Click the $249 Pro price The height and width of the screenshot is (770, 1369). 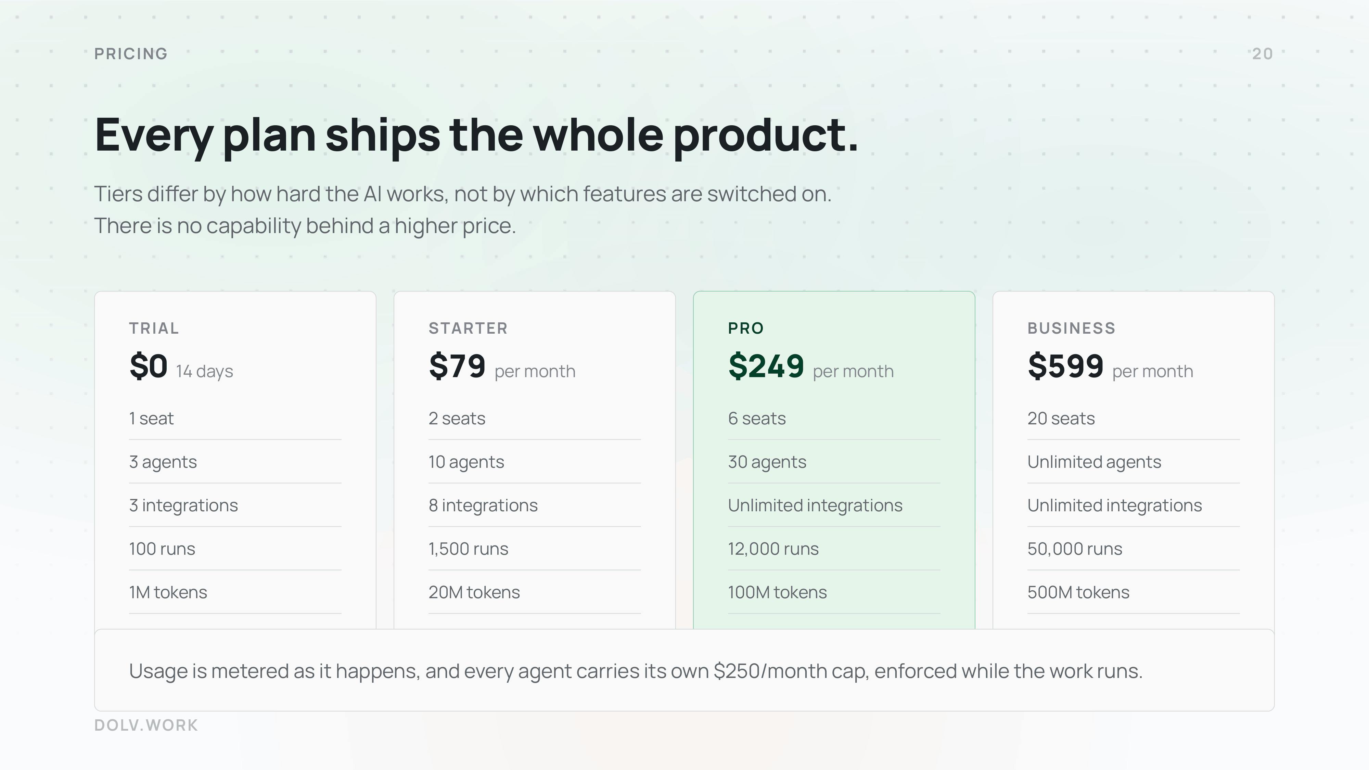coord(766,366)
